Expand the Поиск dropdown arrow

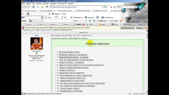tap(53, 17)
